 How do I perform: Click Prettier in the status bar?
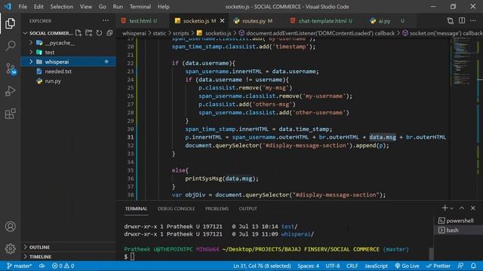pyautogui.click(x=438, y=266)
